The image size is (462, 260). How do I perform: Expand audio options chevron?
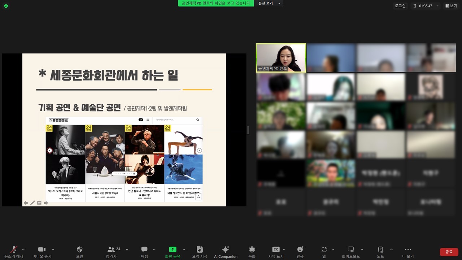(x=23, y=249)
